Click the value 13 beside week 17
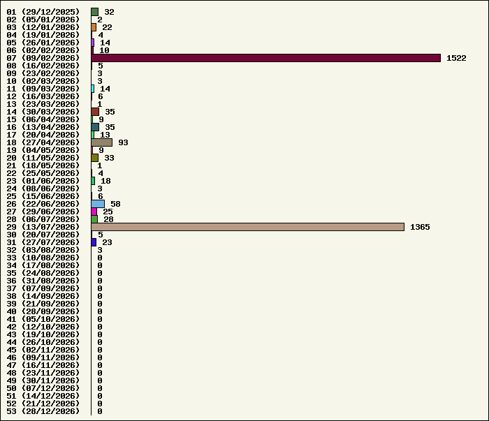Viewport: 489px width, 421px height. click(x=105, y=135)
